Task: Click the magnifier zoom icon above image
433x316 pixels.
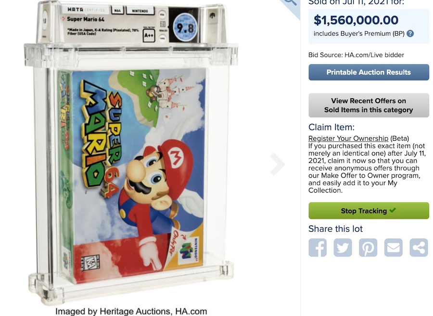Action: [290, 4]
